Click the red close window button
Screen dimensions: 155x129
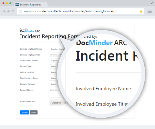[x=4, y=3]
